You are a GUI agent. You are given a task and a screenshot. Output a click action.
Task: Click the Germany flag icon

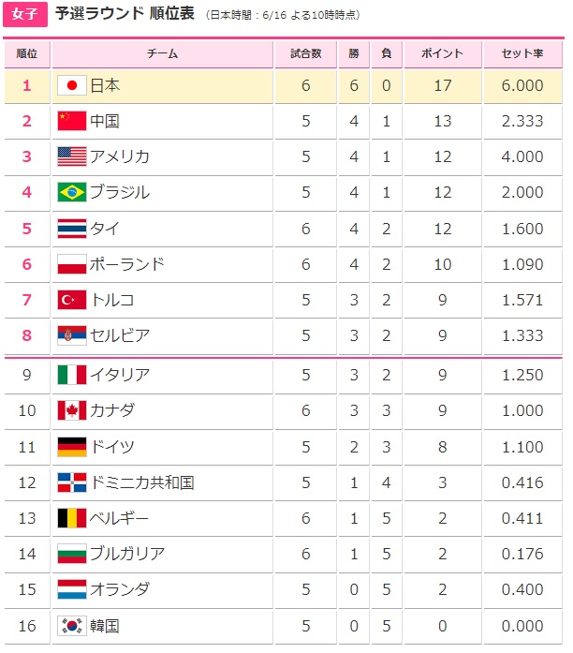coord(71,446)
